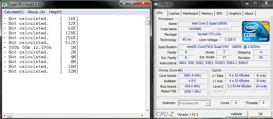Click the Code Name field Yorkfield

pyautogui.click(x=195, y=29)
